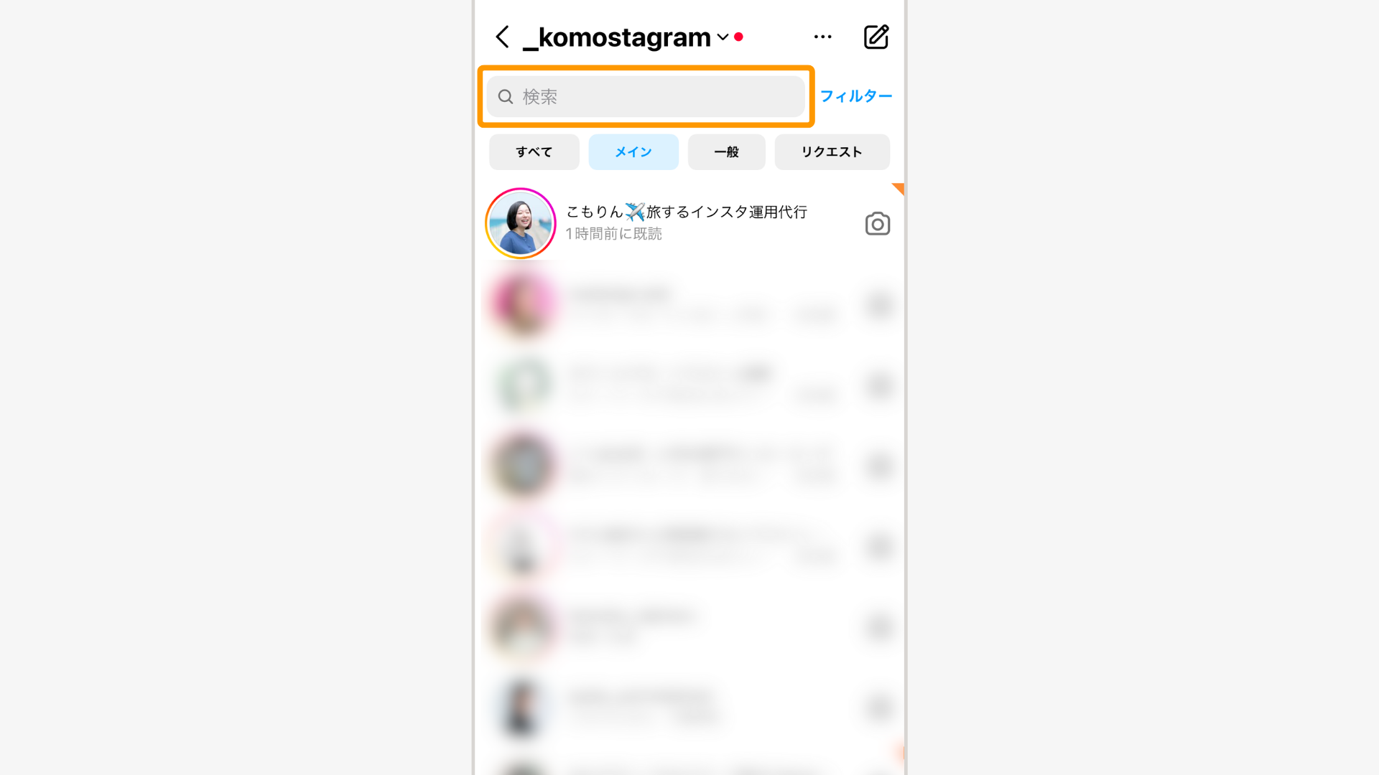Expand the account switcher chevron
The width and height of the screenshot is (1379, 775).
coord(723,37)
